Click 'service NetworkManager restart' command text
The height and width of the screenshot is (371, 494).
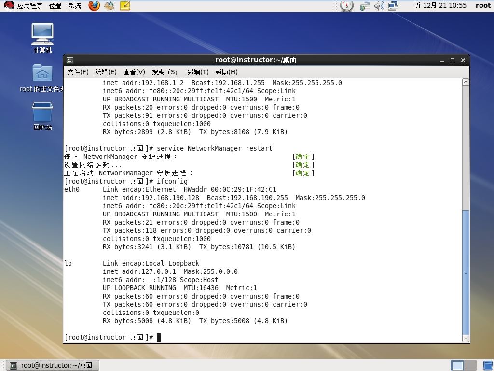pyautogui.click(x=214, y=148)
